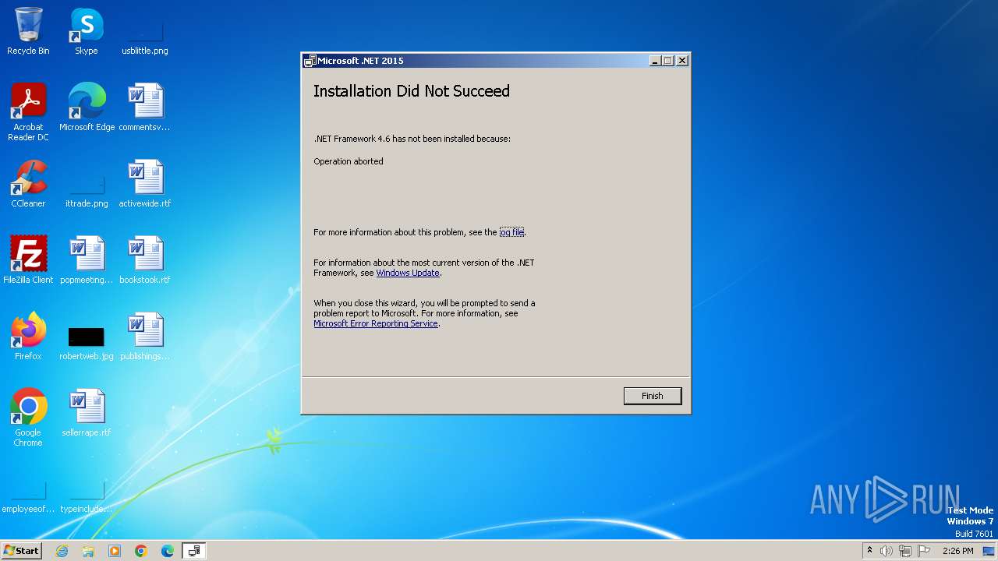Click the Finish button
Image resolution: width=998 pixels, height=561 pixels.
pyautogui.click(x=653, y=396)
